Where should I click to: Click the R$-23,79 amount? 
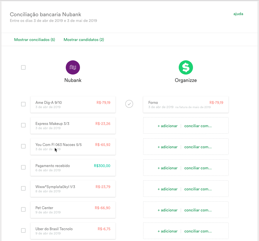[103, 187]
